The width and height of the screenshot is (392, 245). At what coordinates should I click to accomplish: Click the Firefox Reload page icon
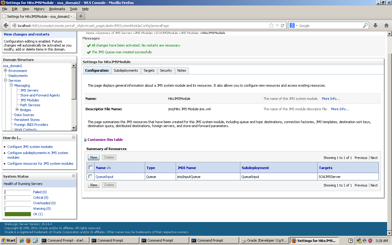tap(282, 26)
